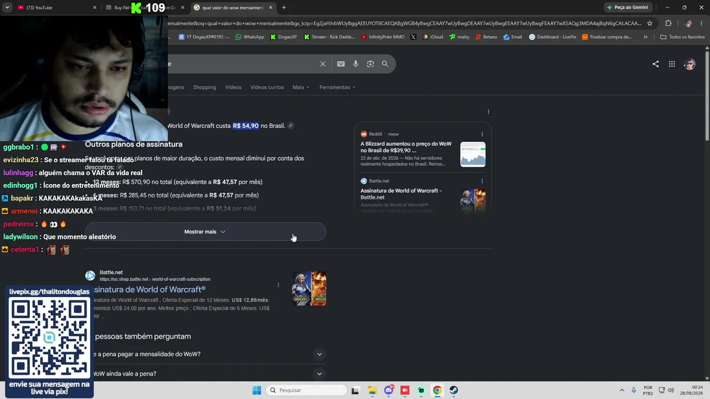This screenshot has width=710, height=399.
Task: Open the Email bookmark
Action: [513, 37]
